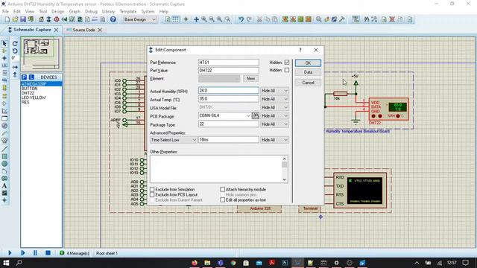
Task: Open Hide All dropdown for Time Select Low
Action: [274, 140]
